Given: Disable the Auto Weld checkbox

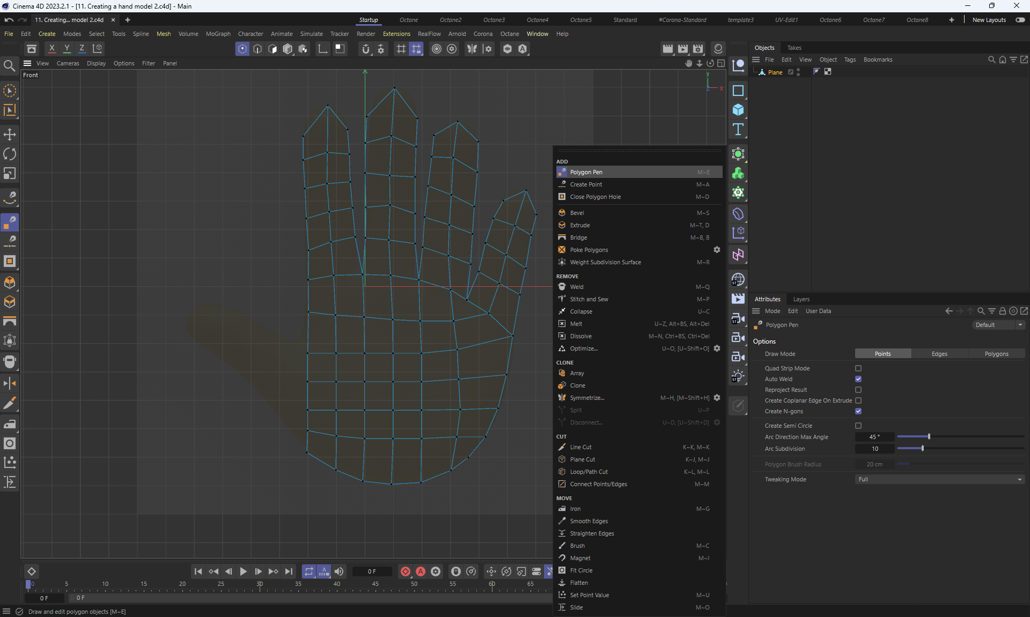Looking at the screenshot, I should click(858, 379).
